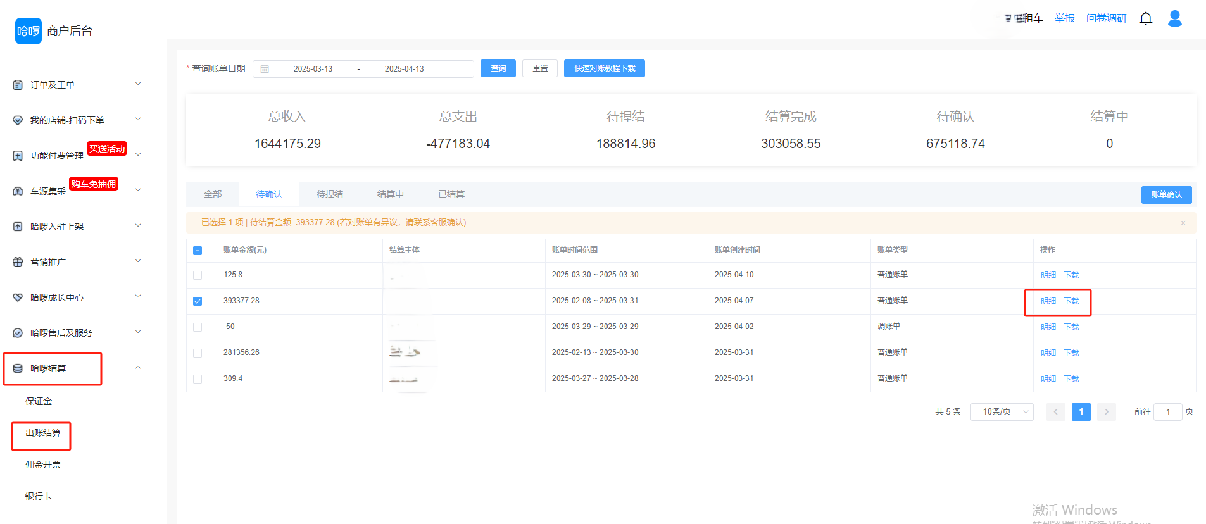Image resolution: width=1206 pixels, height=524 pixels.
Task: Click the 订单及工单 sidebar icon
Action: coord(18,85)
